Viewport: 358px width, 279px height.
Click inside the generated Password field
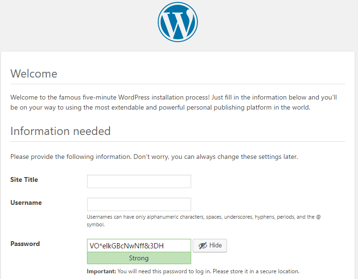139,246
